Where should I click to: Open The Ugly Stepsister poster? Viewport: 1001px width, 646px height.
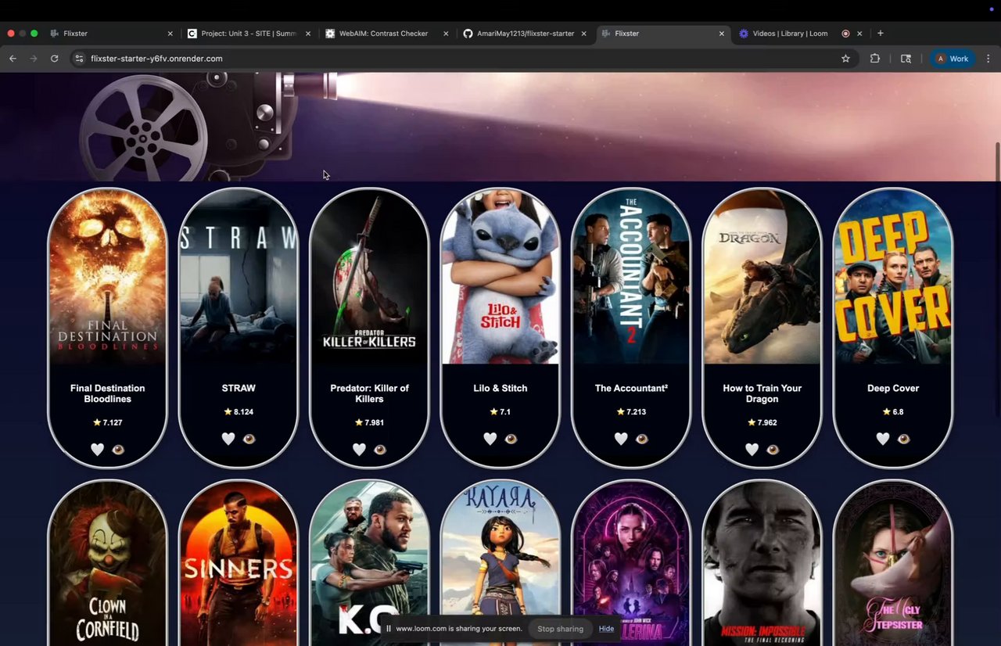coord(893,564)
